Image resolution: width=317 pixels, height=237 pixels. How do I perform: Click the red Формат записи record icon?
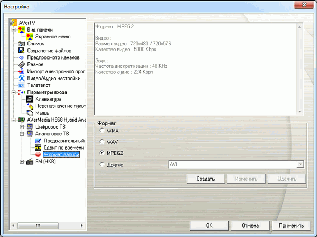(x=38, y=154)
